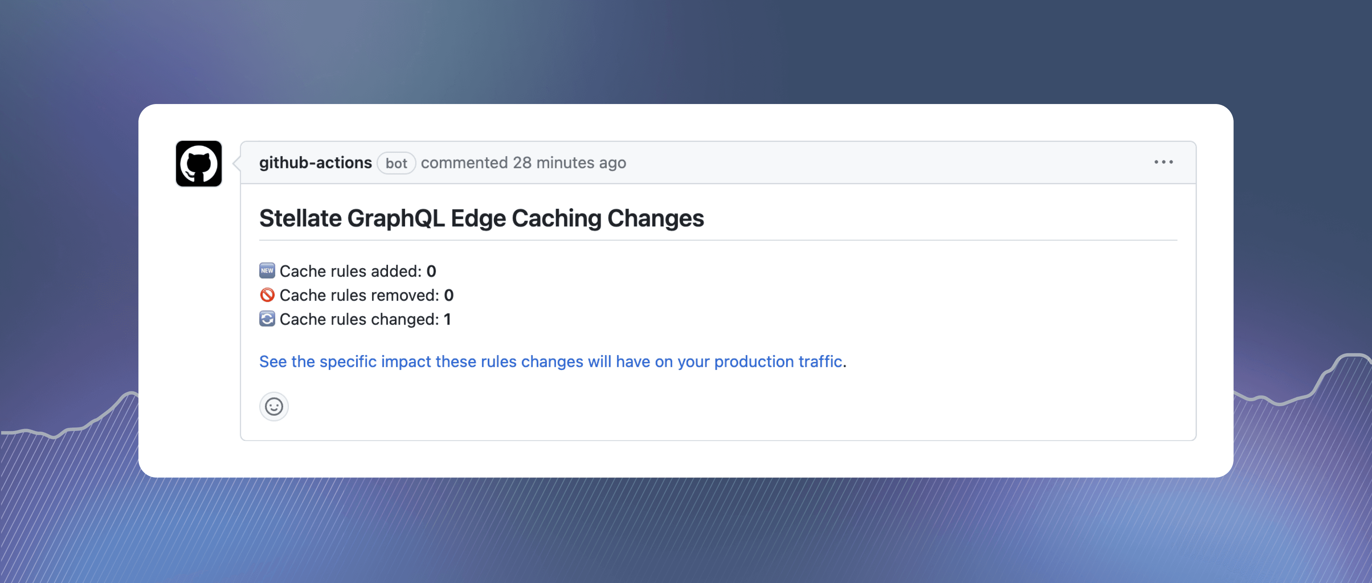Click the empty area of the comment header bar

879,162
